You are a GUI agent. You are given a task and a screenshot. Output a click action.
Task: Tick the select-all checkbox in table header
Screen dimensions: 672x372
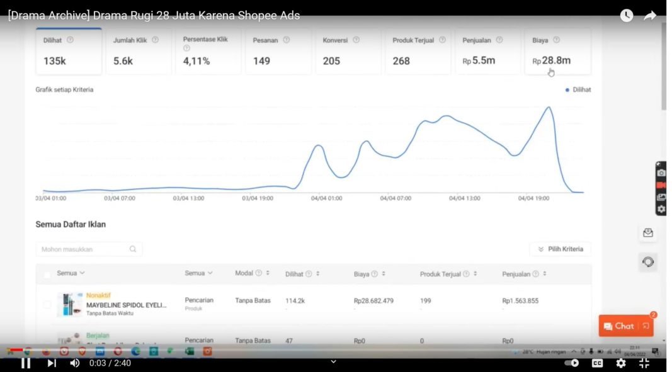coord(47,274)
